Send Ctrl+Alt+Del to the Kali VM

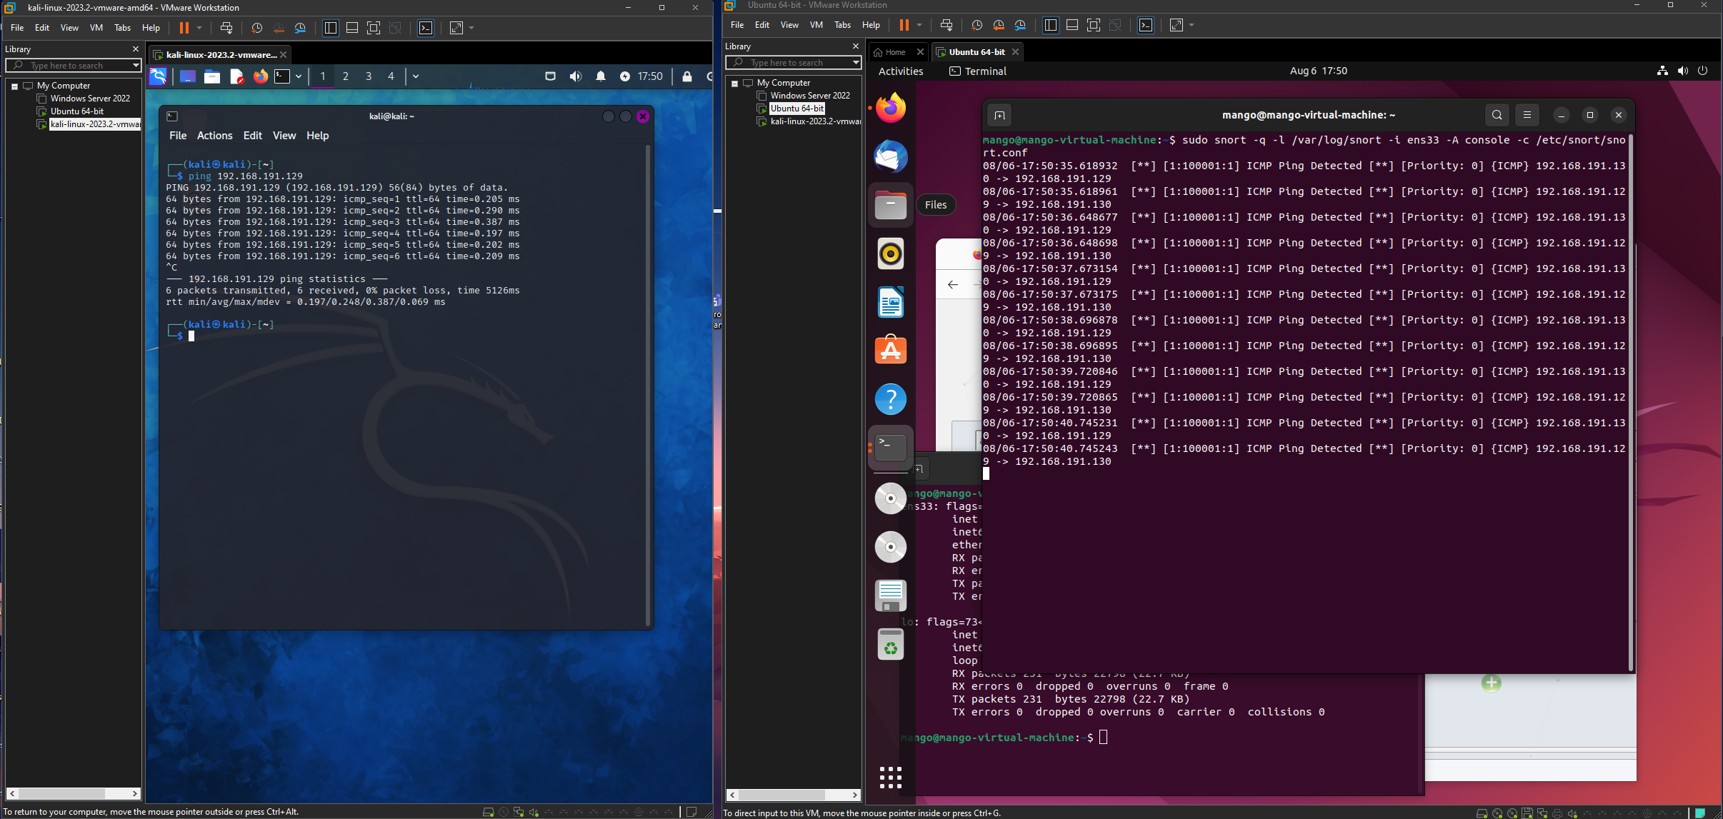(226, 28)
